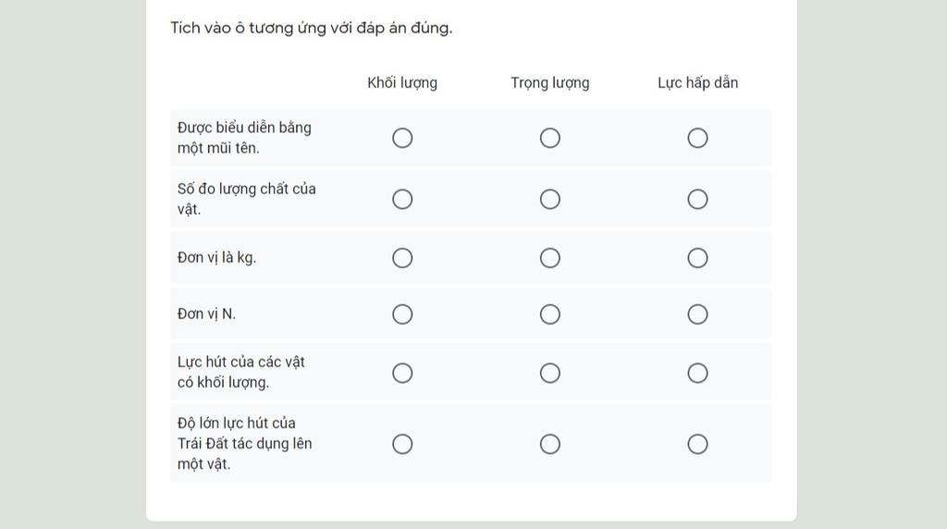Select Khối lượng for 'Được biểu diễn bằng một mũi tên'
This screenshot has width=947, height=529.
tap(402, 139)
